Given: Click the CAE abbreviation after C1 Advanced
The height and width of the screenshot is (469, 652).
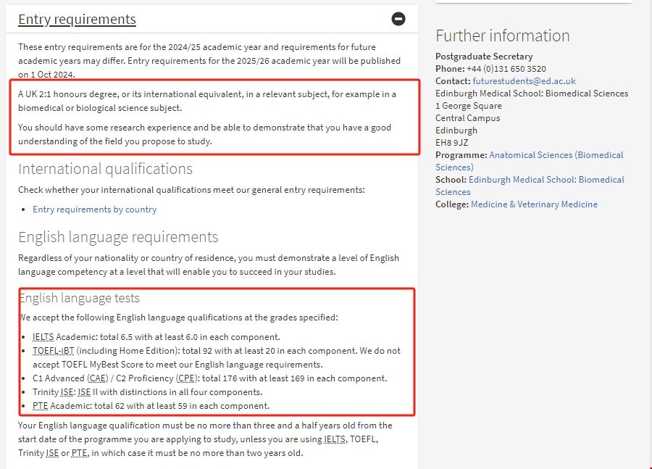Looking at the screenshot, I should (x=97, y=378).
